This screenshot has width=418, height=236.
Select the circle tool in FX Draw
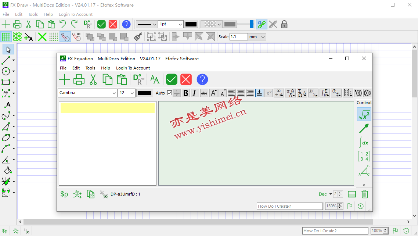pyautogui.click(x=6, y=71)
